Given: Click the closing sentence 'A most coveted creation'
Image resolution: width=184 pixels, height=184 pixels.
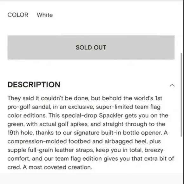Looking at the screenshot, I should pos(57,167).
